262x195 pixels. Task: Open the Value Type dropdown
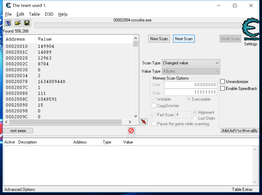pyautogui.click(x=191, y=71)
